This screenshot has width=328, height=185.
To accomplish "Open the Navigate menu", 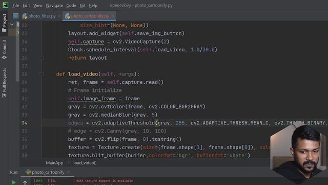I will 54,6.
